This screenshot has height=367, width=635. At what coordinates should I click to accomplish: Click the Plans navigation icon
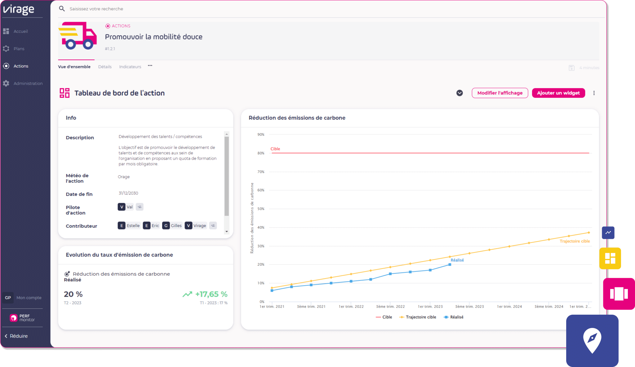coord(7,49)
